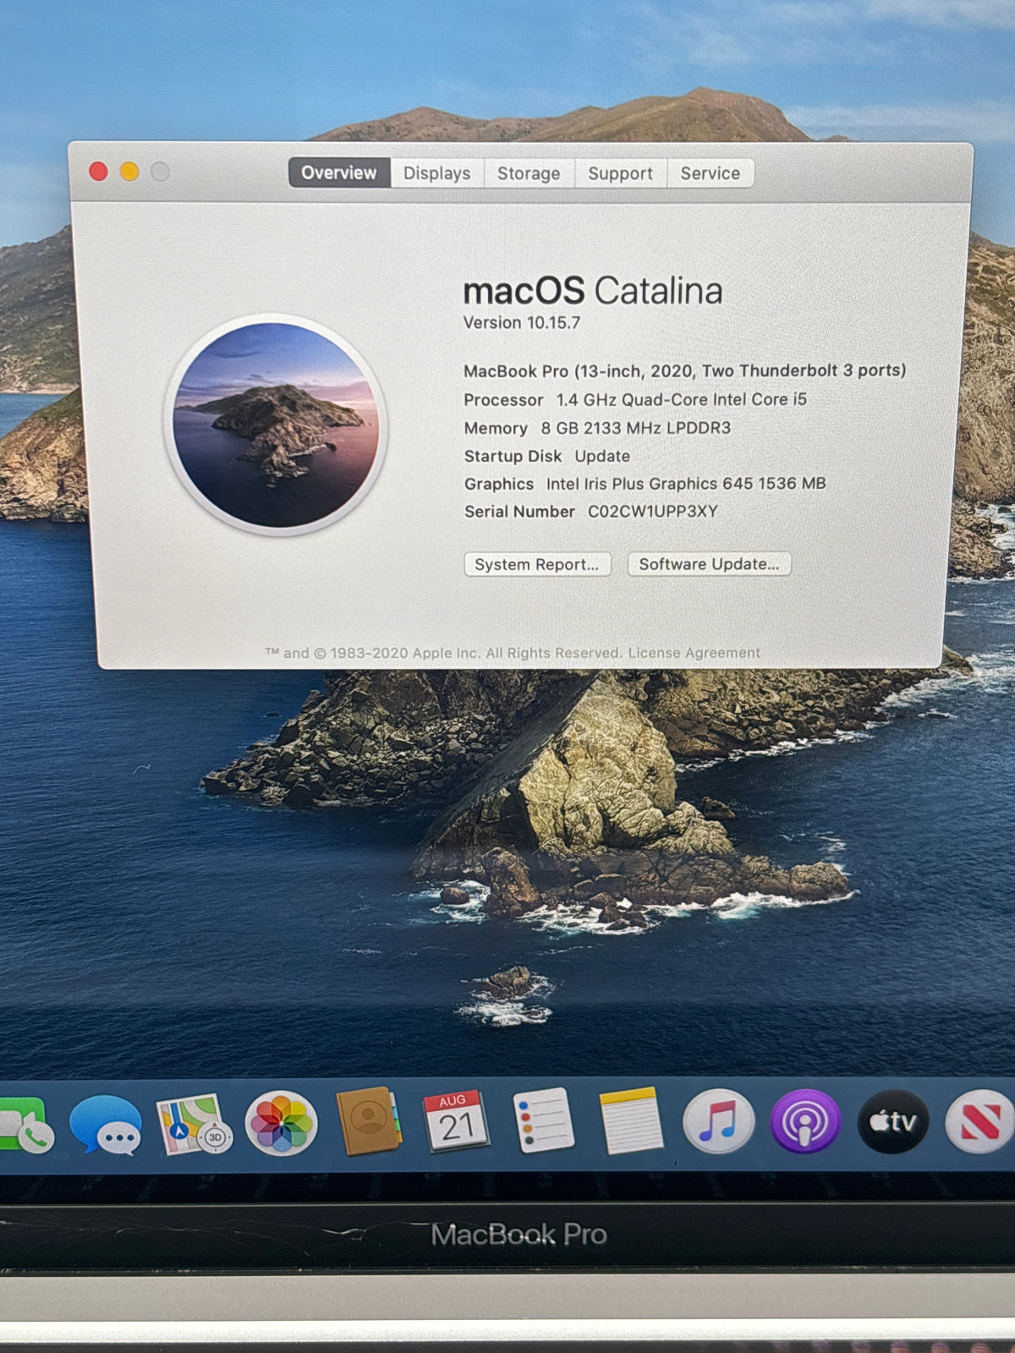Minimize the About This Mac window
The width and height of the screenshot is (1015, 1353).
[x=129, y=172]
